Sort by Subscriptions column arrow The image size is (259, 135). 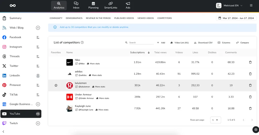(x=149, y=53)
